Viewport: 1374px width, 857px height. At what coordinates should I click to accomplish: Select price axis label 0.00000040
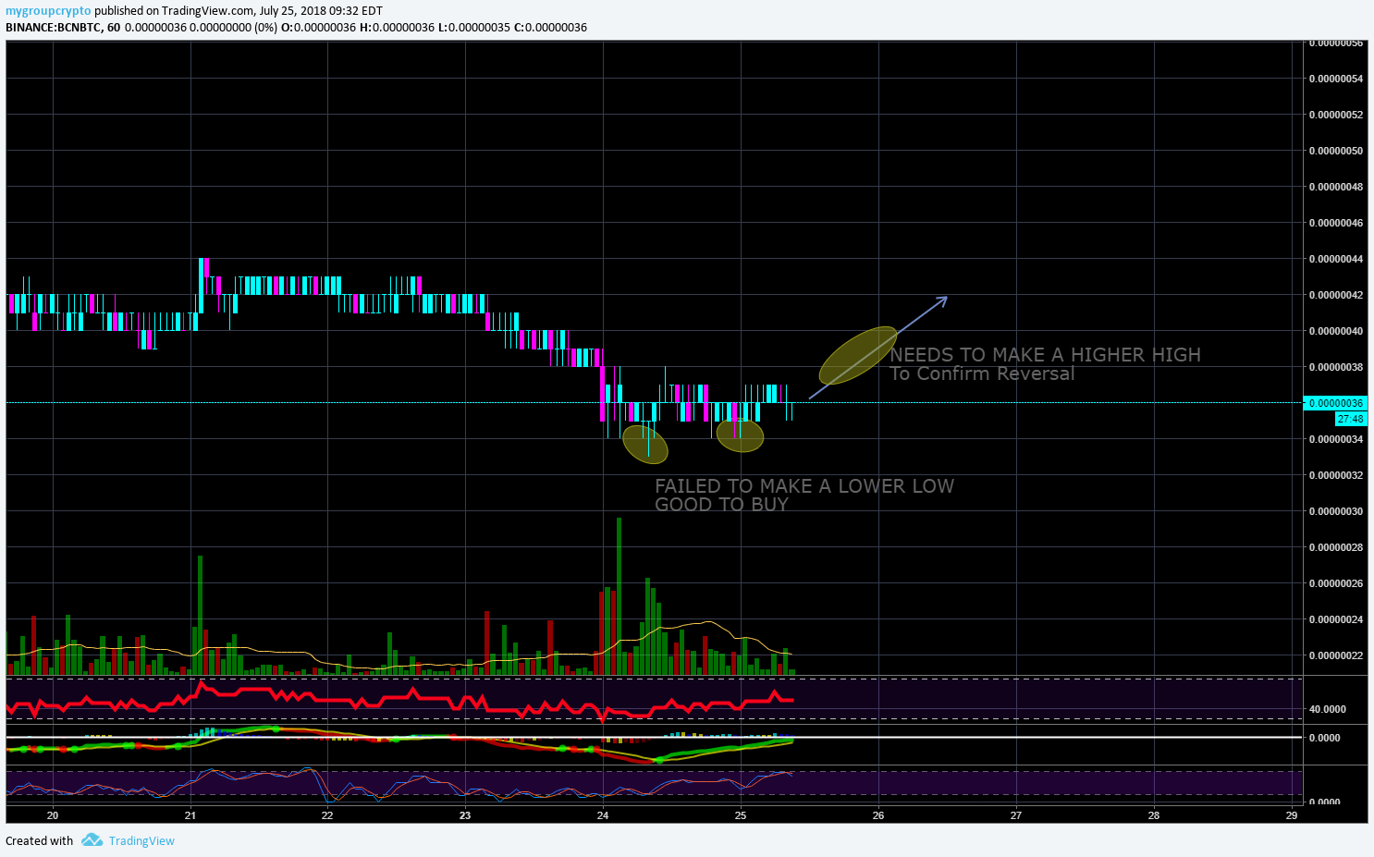[x=1335, y=331]
